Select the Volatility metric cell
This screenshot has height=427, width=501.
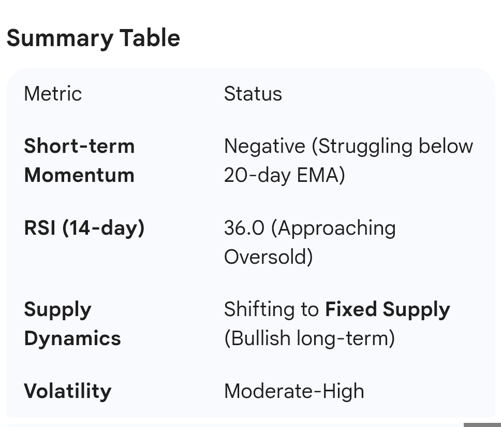68,391
